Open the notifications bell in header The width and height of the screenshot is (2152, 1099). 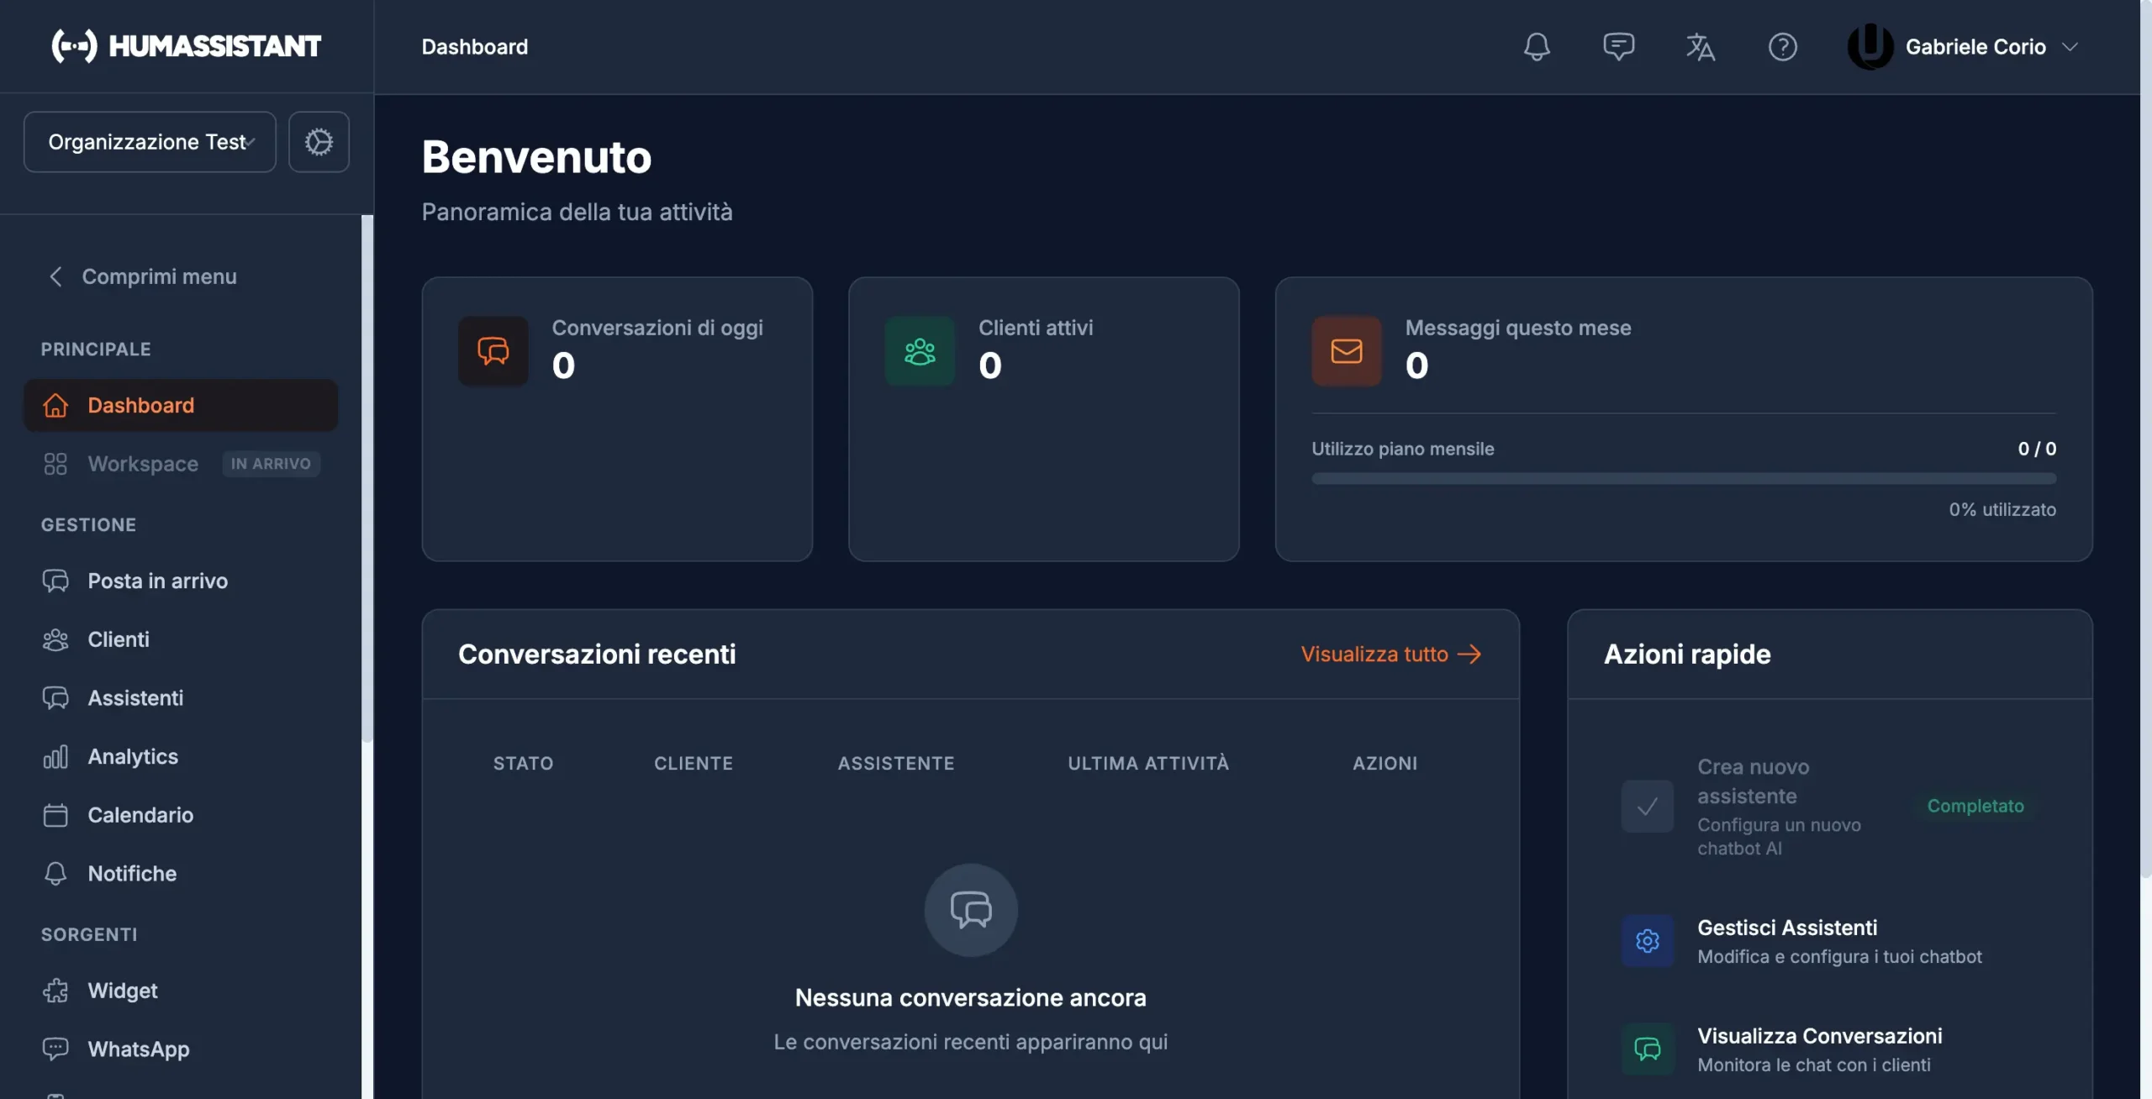click(x=1536, y=47)
